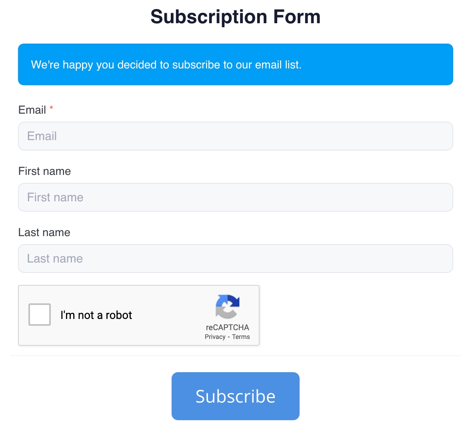The height and width of the screenshot is (433, 472).
Task: Click the First name field label
Action: tap(44, 171)
